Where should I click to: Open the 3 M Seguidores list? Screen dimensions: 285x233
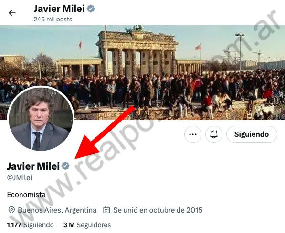click(87, 225)
